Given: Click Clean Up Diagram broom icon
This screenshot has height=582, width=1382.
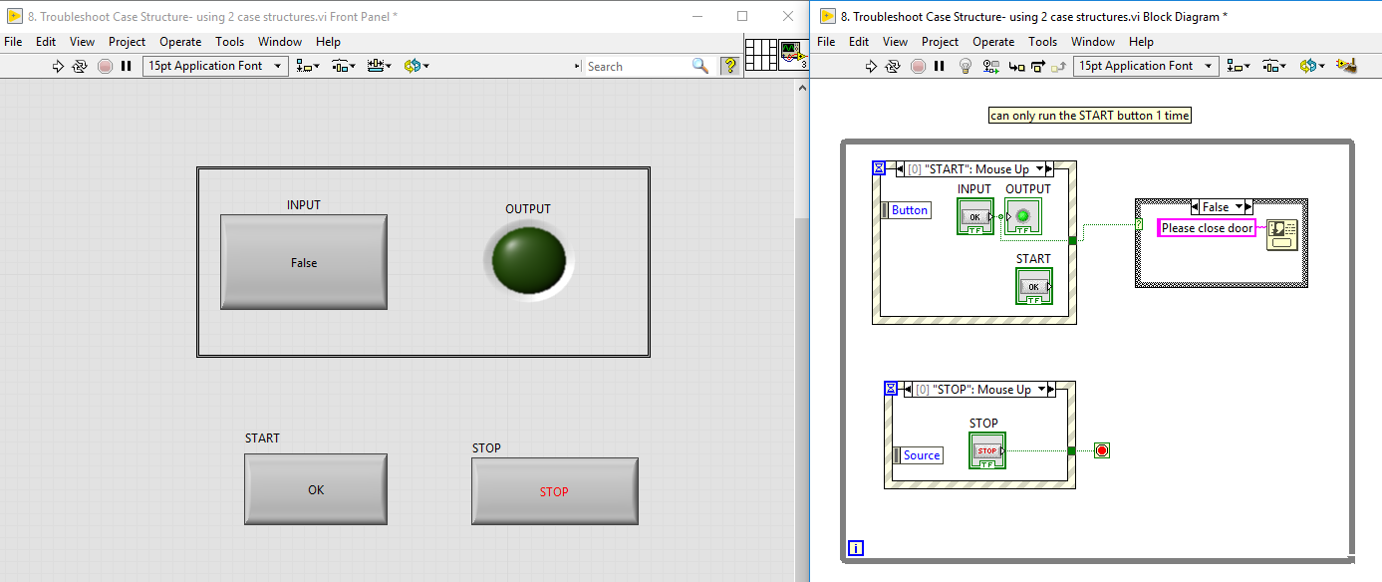Looking at the screenshot, I should [1347, 66].
